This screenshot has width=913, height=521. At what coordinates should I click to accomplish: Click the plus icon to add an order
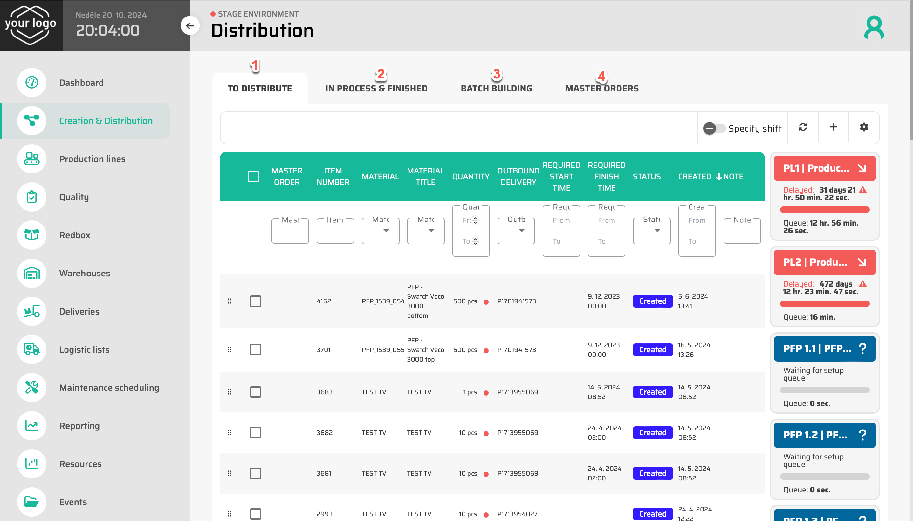point(833,127)
